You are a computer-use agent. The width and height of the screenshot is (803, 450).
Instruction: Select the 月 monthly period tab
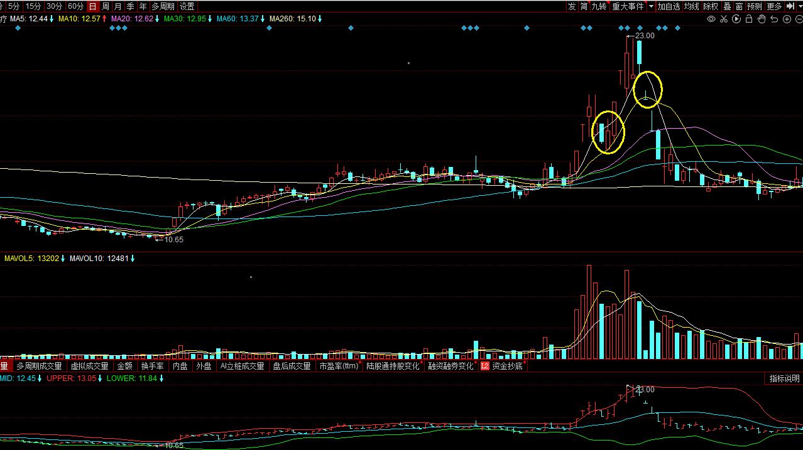coord(118,6)
